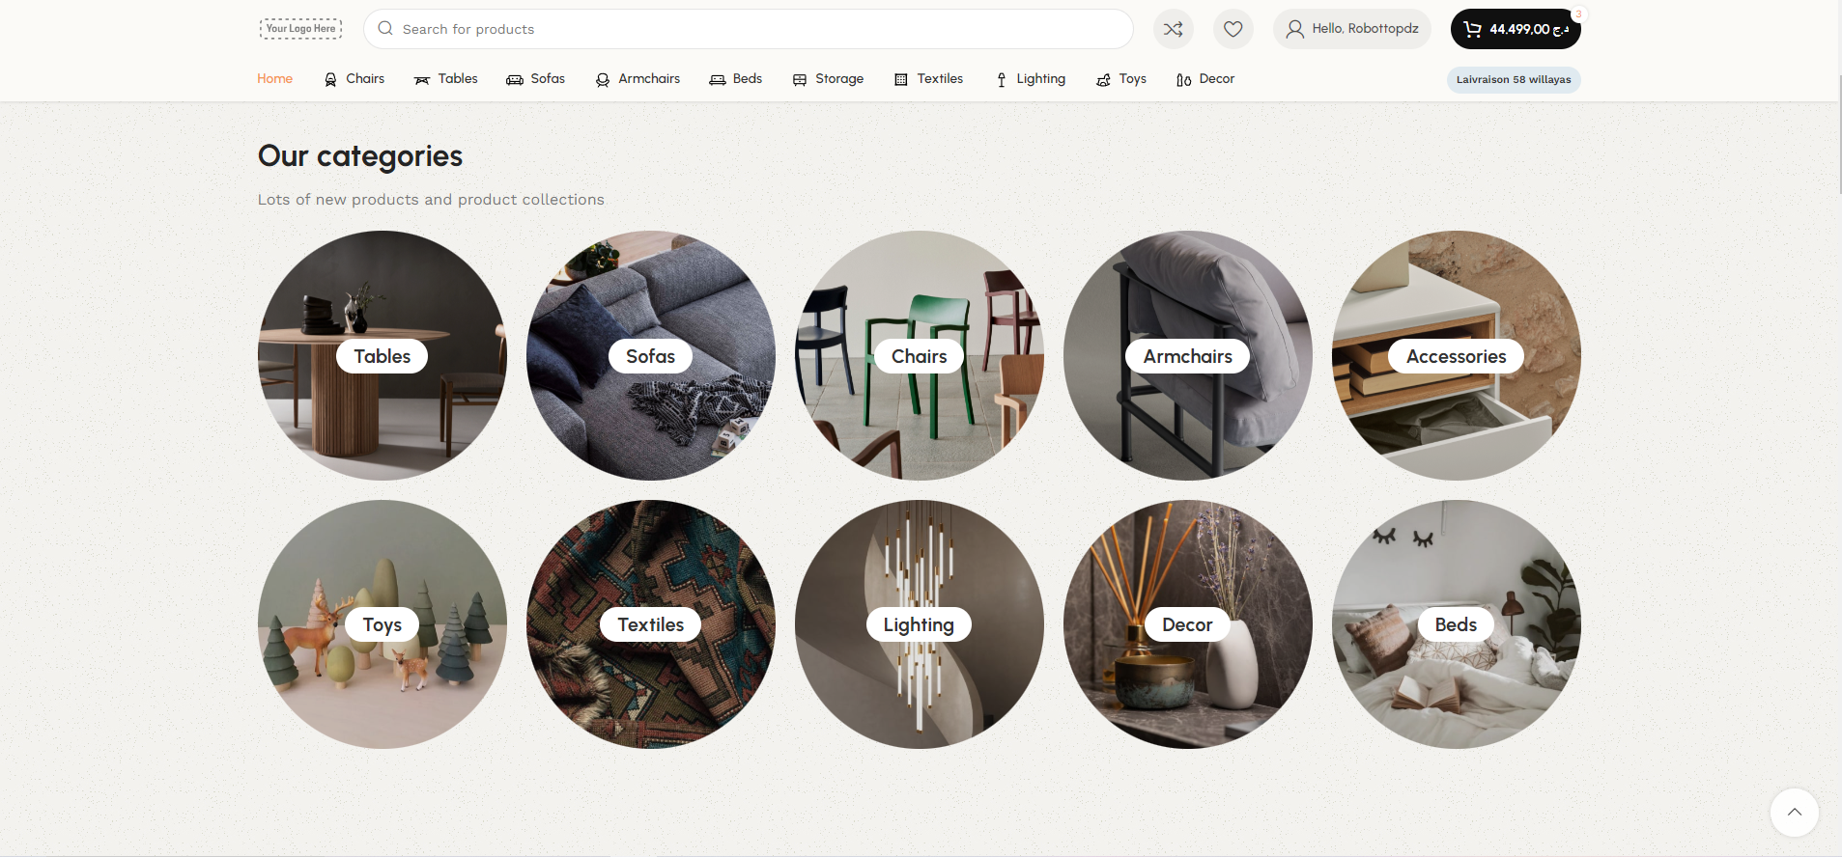Click the user account icon

coord(1294,29)
